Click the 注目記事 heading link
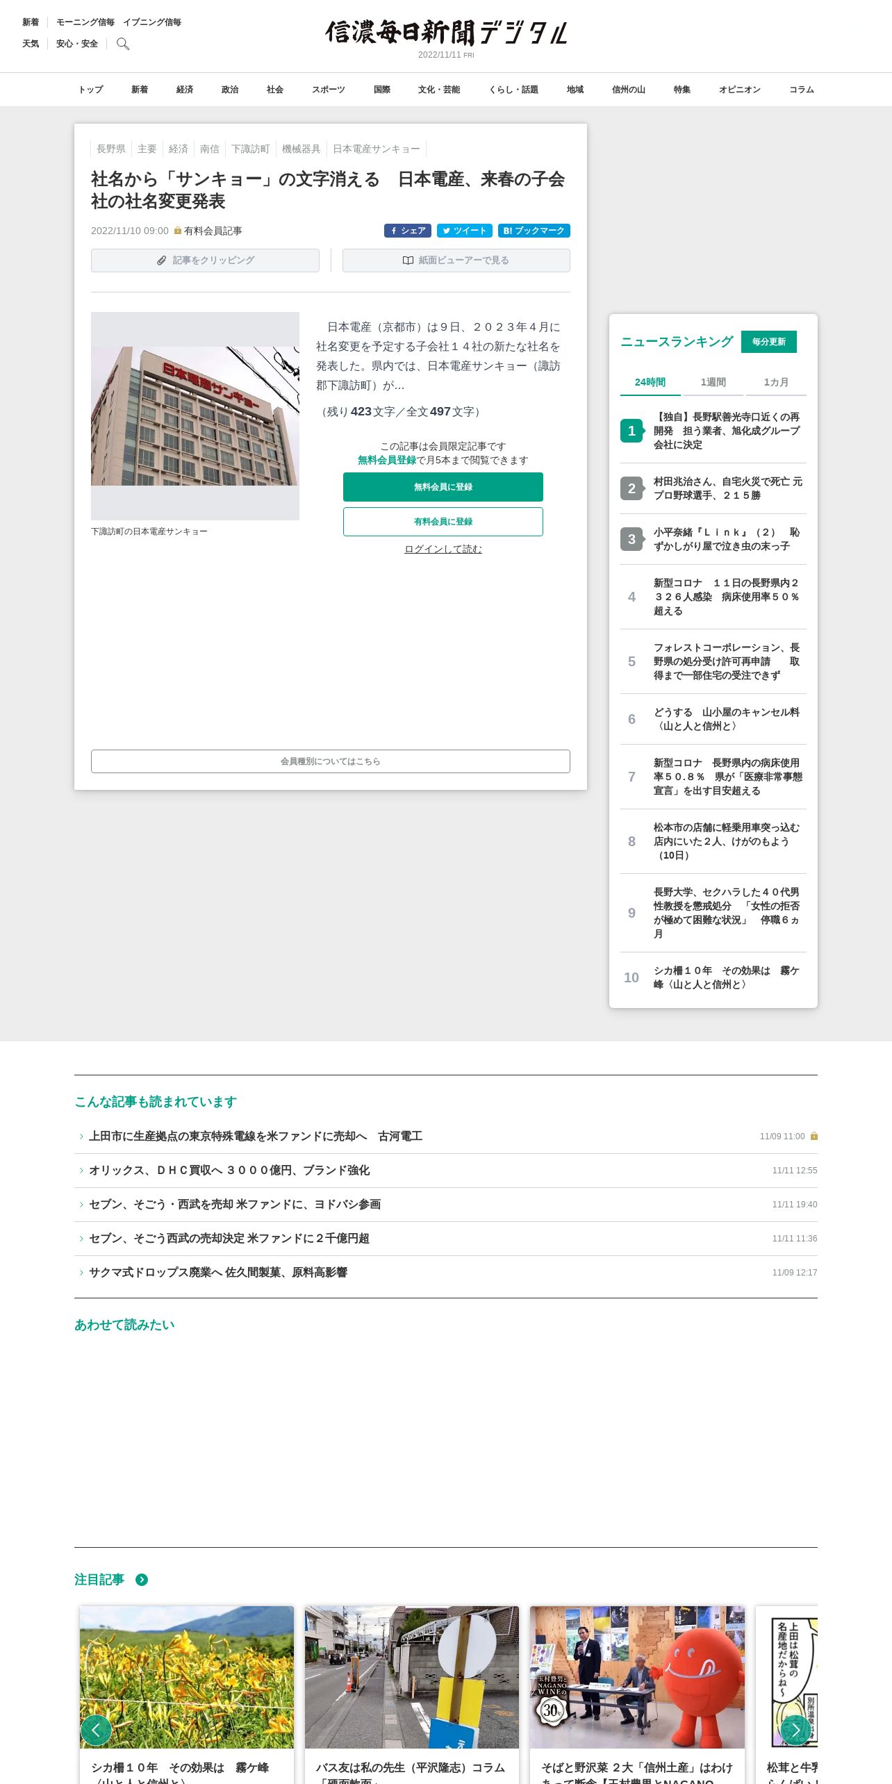Image resolution: width=892 pixels, height=1784 pixels. (99, 1580)
